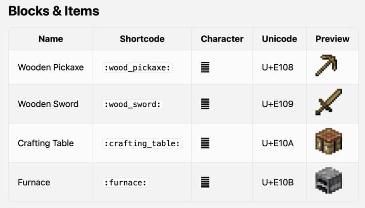Click the Wooden Pickaxe character glyph
This screenshot has height=208, width=365.
coord(205,67)
